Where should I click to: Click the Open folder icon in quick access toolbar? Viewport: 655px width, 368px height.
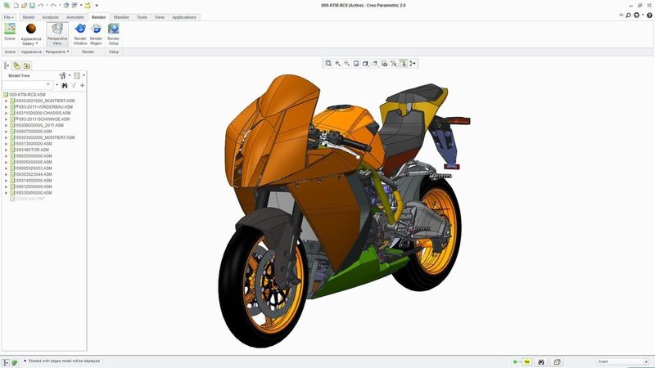click(24, 6)
